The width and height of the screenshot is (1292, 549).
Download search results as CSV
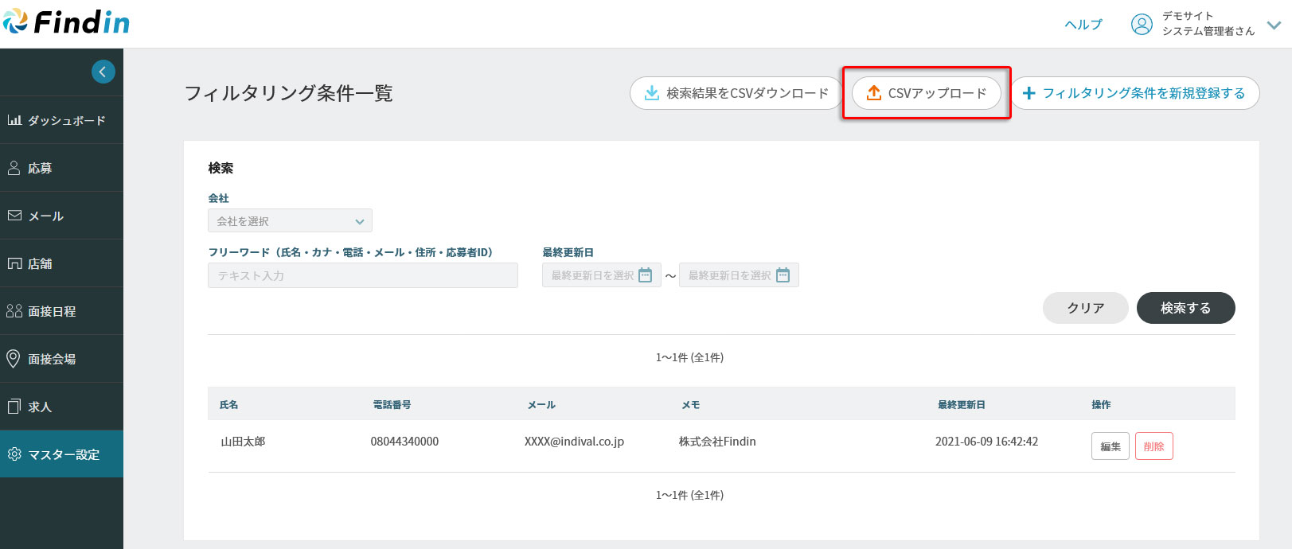click(736, 93)
